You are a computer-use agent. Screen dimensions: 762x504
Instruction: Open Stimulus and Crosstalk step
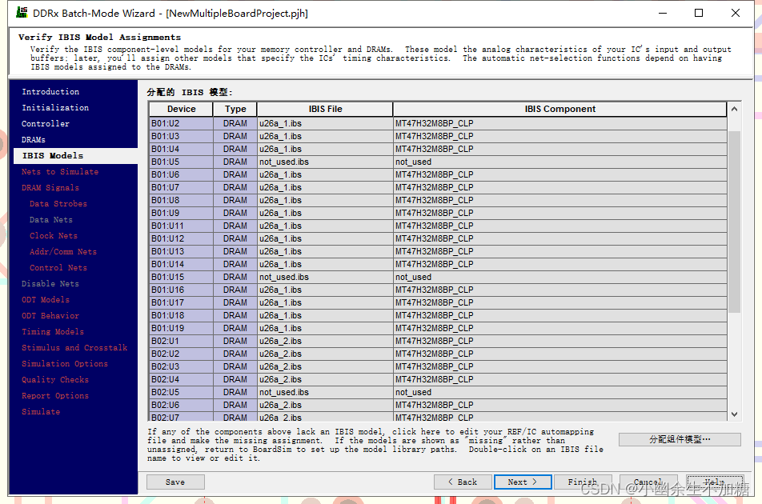74,348
